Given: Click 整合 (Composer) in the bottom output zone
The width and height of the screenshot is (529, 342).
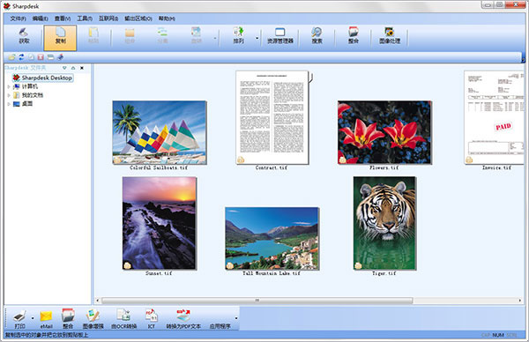Looking at the screenshot, I should pos(68,318).
